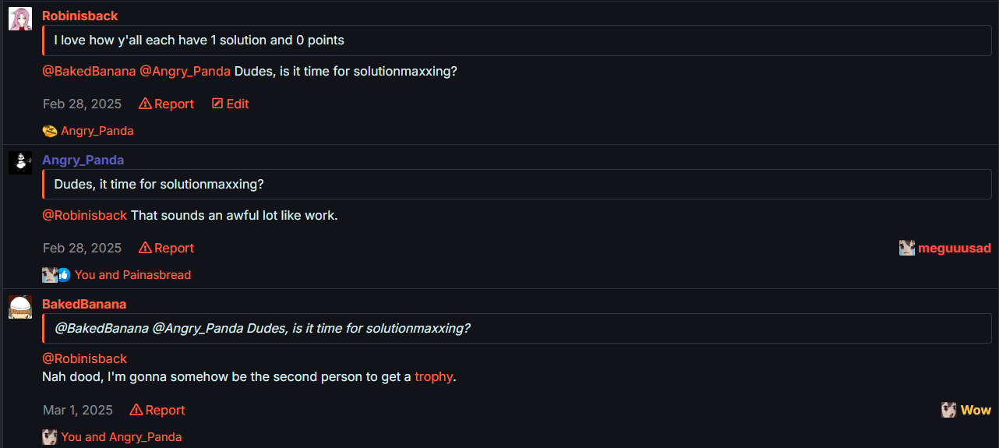Image resolution: width=999 pixels, height=448 pixels.
Task: Click the reaction emoji next to Angry_Panda under first comment
Action: point(50,131)
